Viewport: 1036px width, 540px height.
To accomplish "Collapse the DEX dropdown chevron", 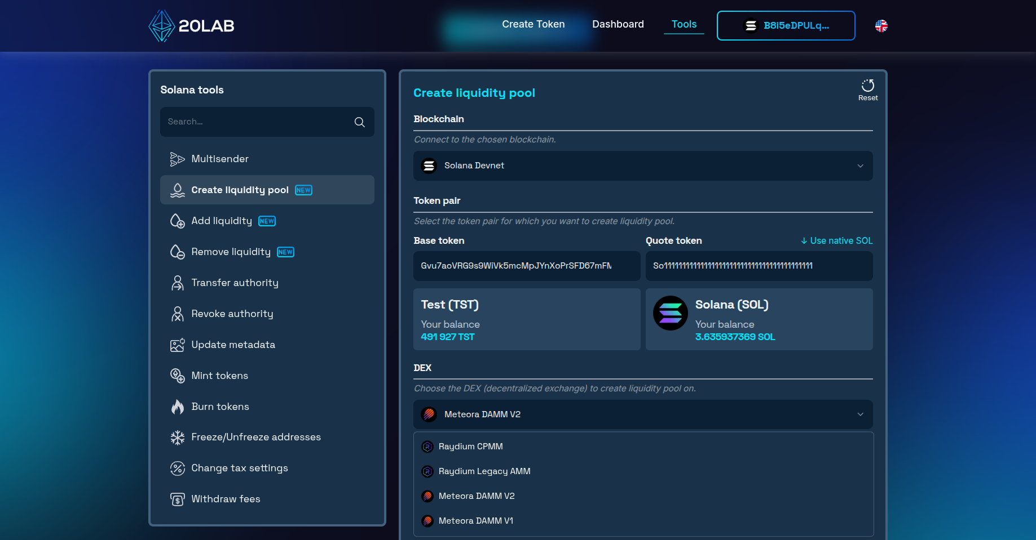I will [861, 415].
